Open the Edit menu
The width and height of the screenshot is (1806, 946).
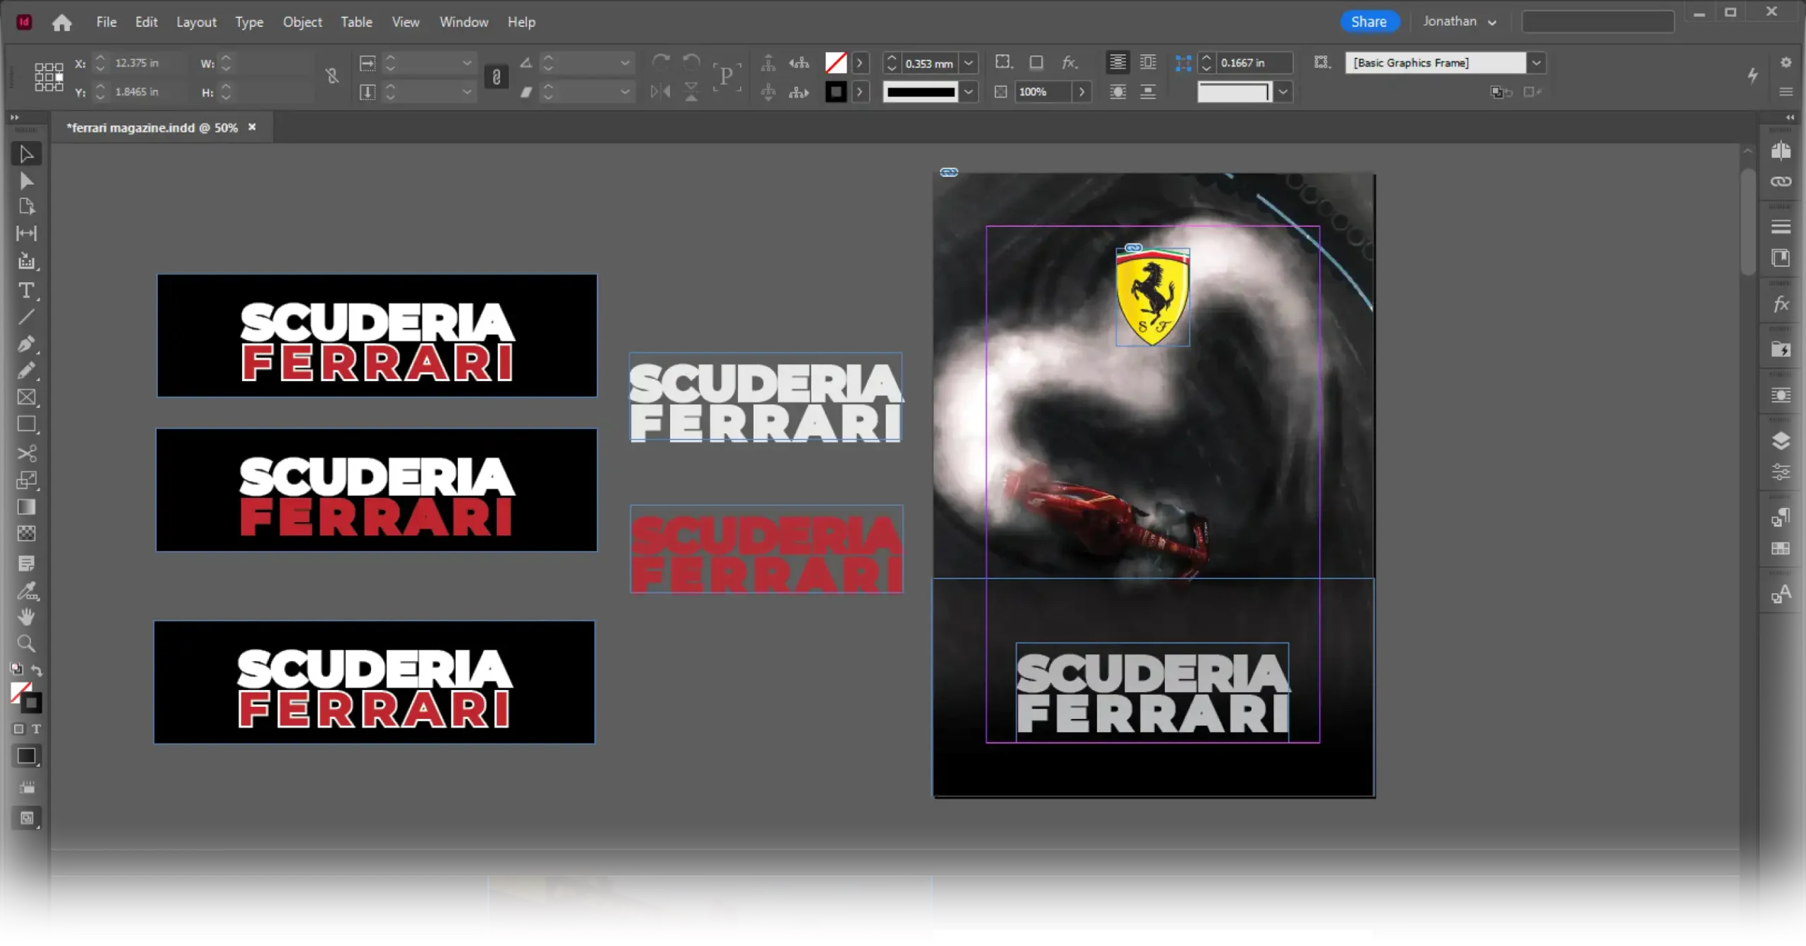coord(146,22)
